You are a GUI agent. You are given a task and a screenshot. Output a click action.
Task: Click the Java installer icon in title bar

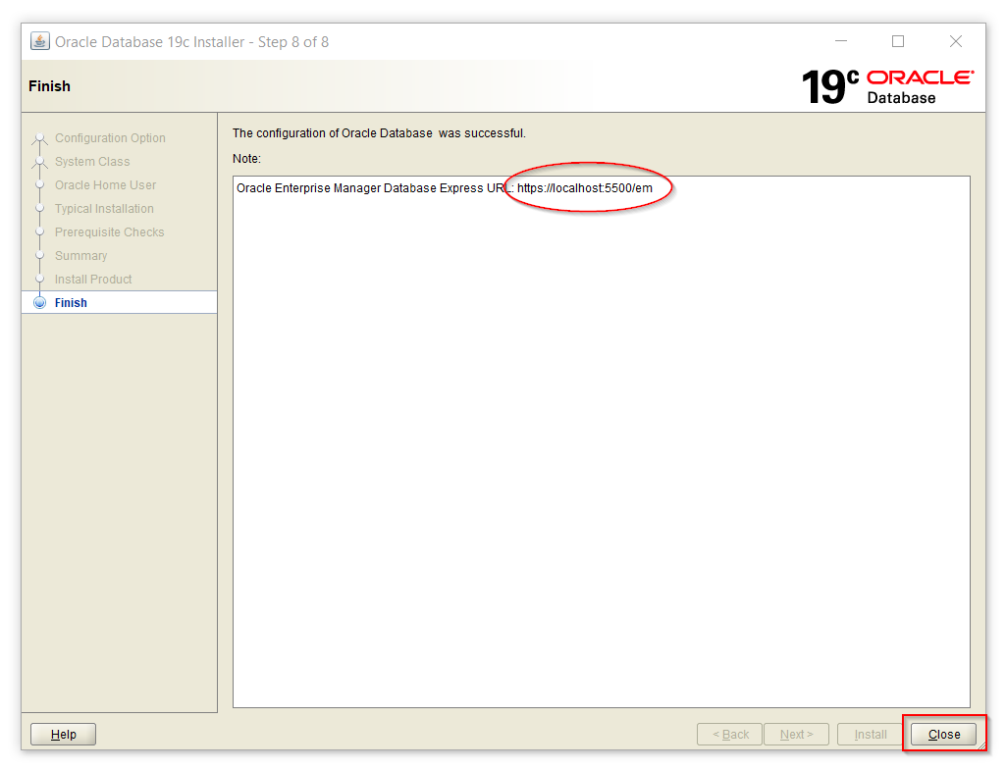(40, 42)
